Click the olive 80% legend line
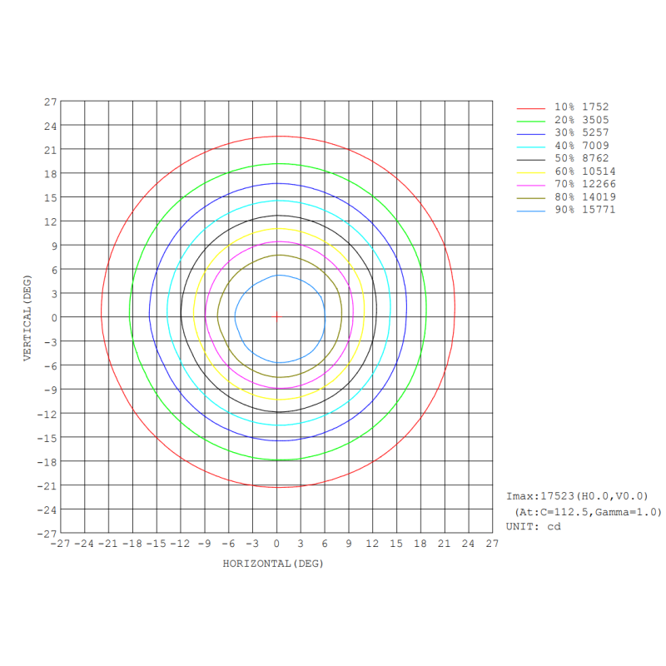Screen dimensions: 666x666 point(531,197)
